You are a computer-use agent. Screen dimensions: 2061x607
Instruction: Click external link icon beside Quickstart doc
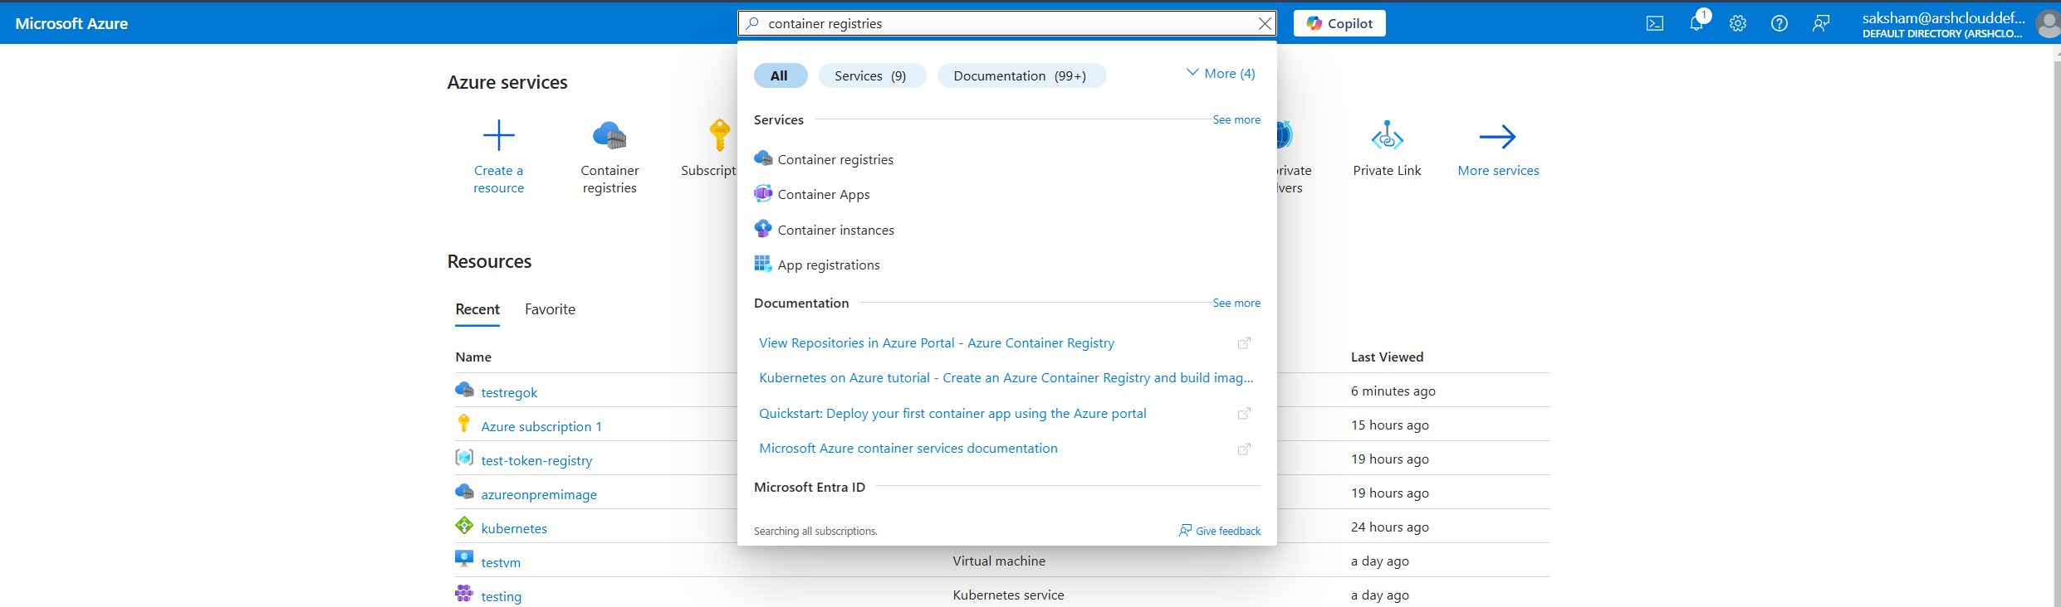[x=1244, y=413]
